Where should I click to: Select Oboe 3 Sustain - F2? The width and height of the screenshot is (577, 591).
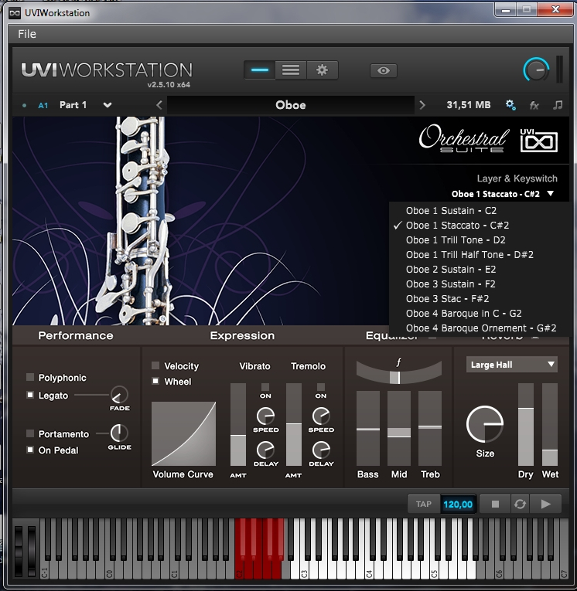point(480,284)
